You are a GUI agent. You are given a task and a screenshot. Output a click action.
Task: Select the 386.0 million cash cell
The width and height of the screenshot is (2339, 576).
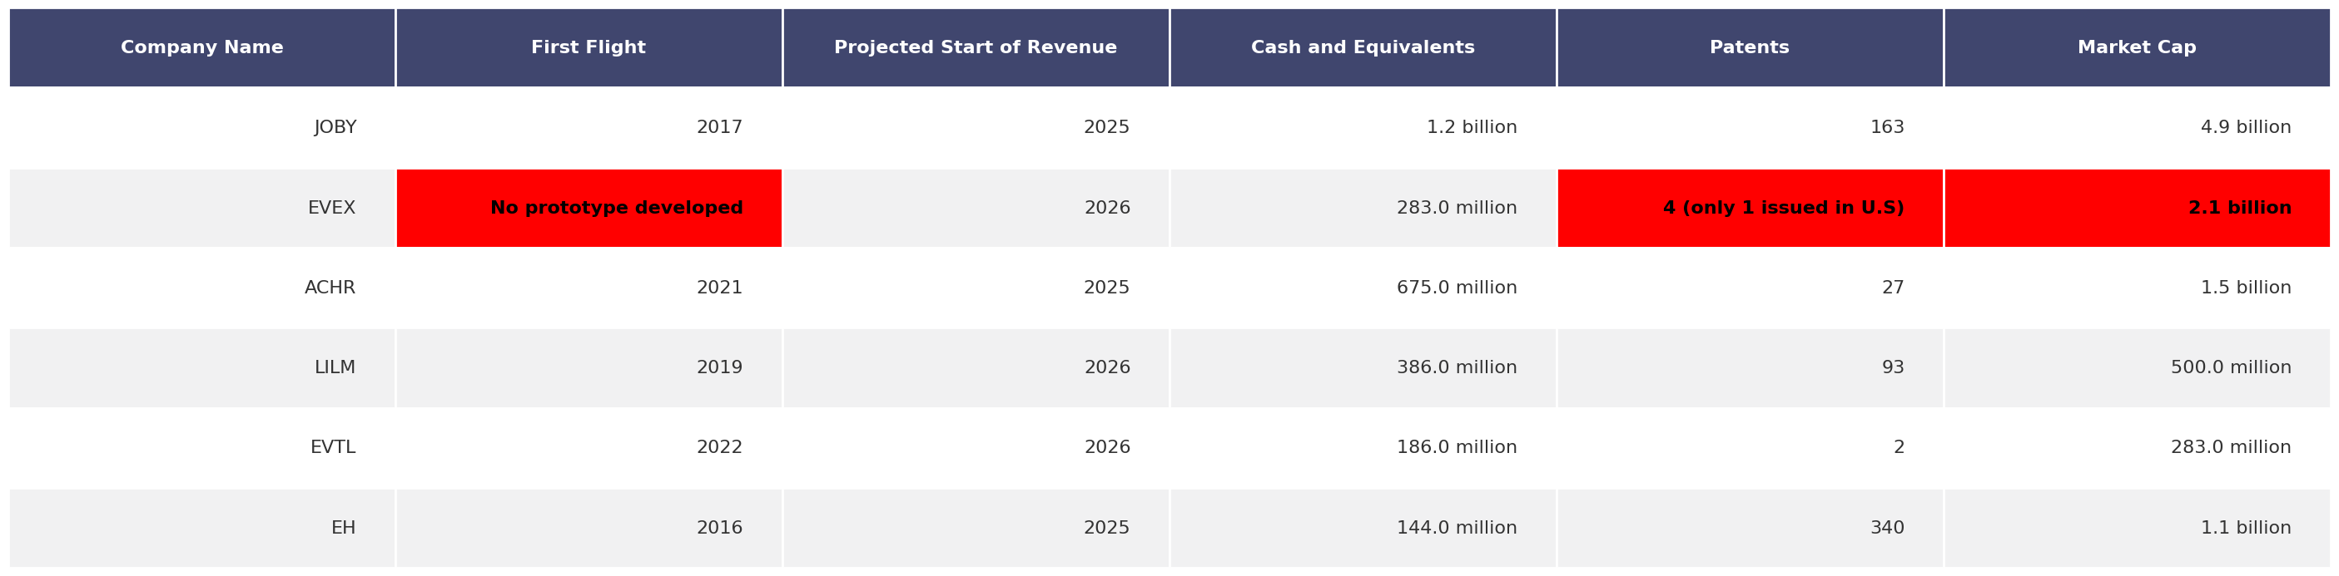[1363, 367]
